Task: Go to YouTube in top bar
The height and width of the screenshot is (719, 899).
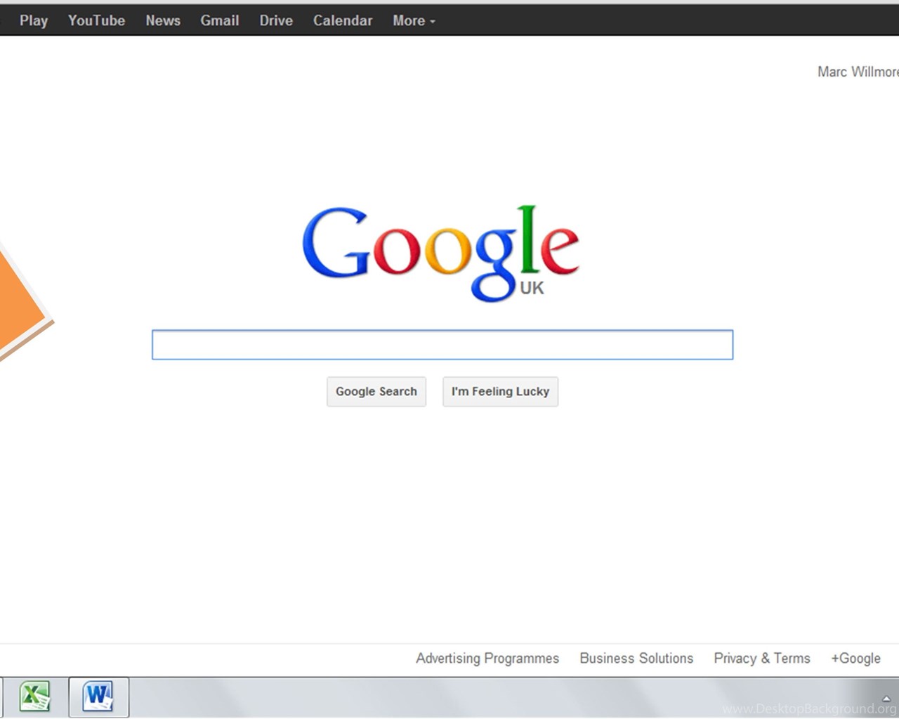Action: pyautogui.click(x=96, y=20)
